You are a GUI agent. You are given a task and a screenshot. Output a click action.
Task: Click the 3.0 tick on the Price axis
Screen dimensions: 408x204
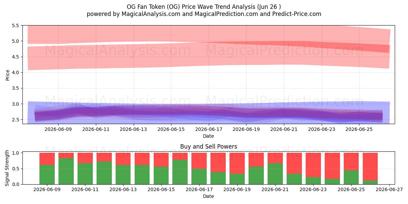tap(15, 104)
